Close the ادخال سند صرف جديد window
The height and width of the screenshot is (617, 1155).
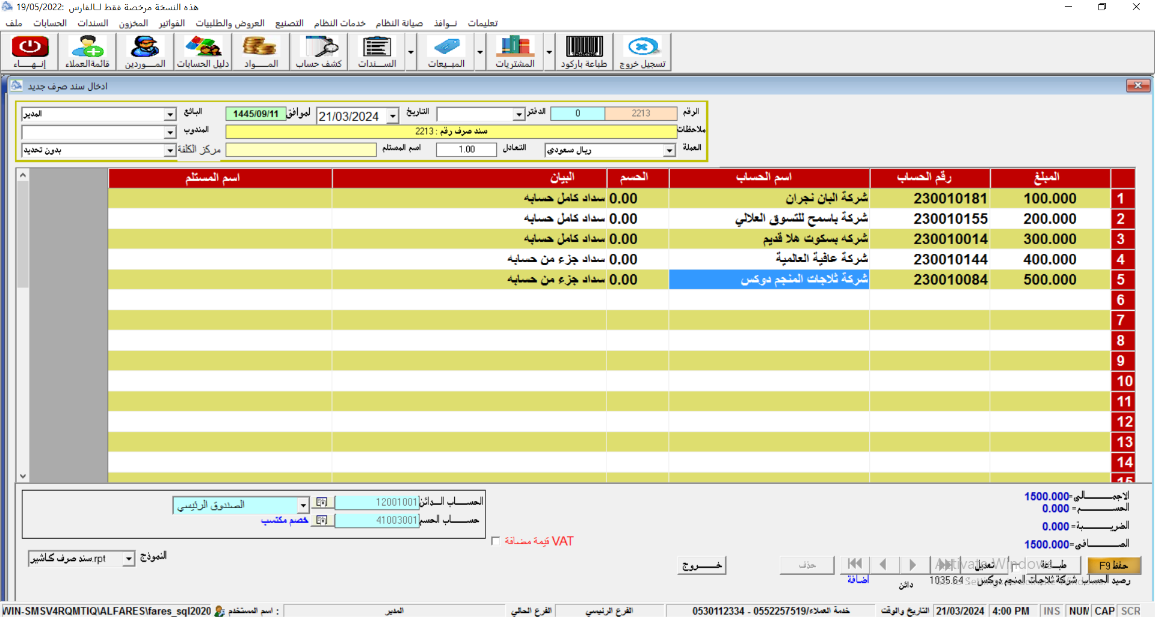pos(1138,85)
